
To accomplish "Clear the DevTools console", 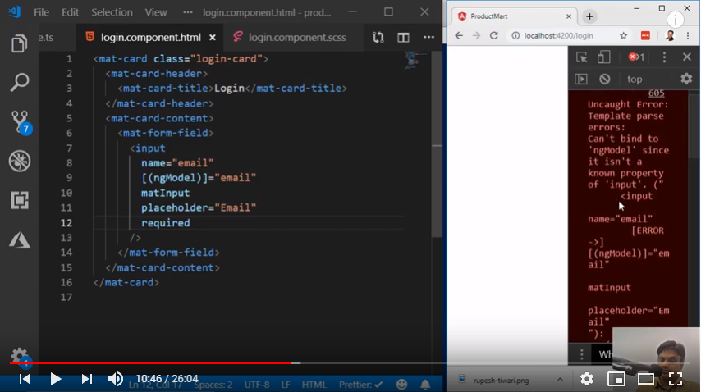I will click(605, 79).
